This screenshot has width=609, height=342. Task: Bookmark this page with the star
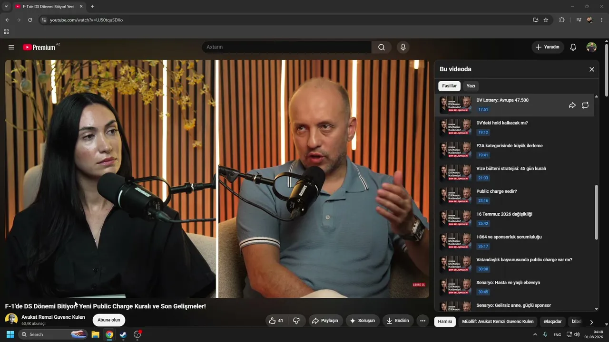(x=546, y=20)
